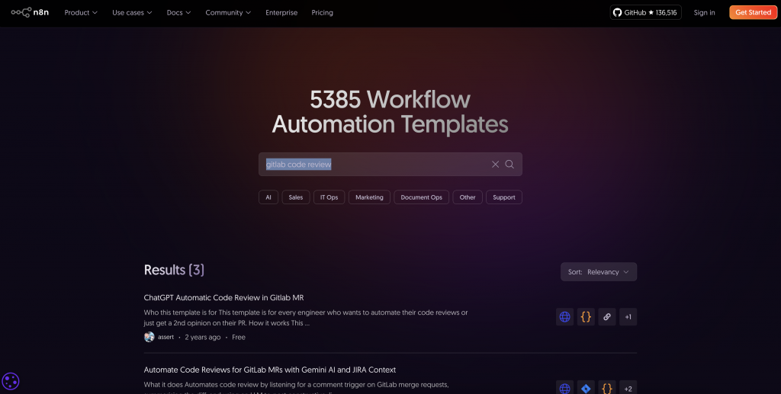Choose the Document Ops category
The width and height of the screenshot is (781, 394).
(421, 197)
